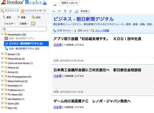This screenshot has width=154, height=113.
Task: Click the 編集 edit button
Action: (22, 17)
